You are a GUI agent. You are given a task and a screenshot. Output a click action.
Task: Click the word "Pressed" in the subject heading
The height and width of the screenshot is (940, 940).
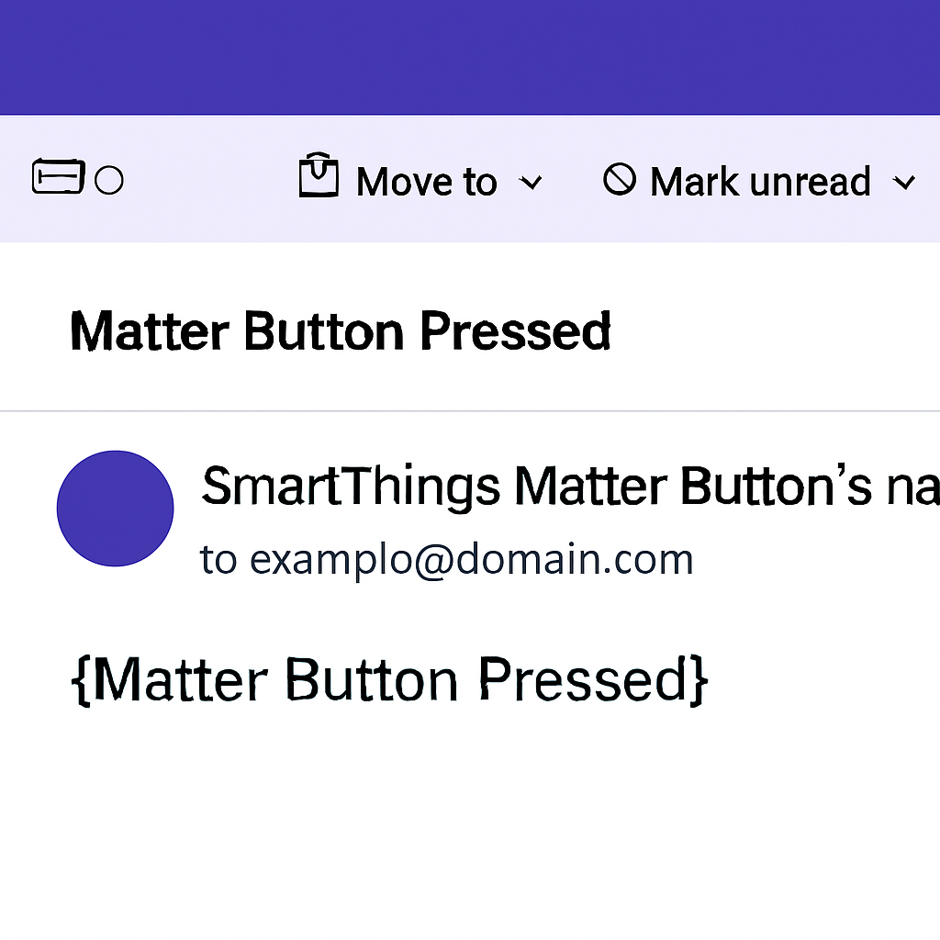[x=515, y=331]
